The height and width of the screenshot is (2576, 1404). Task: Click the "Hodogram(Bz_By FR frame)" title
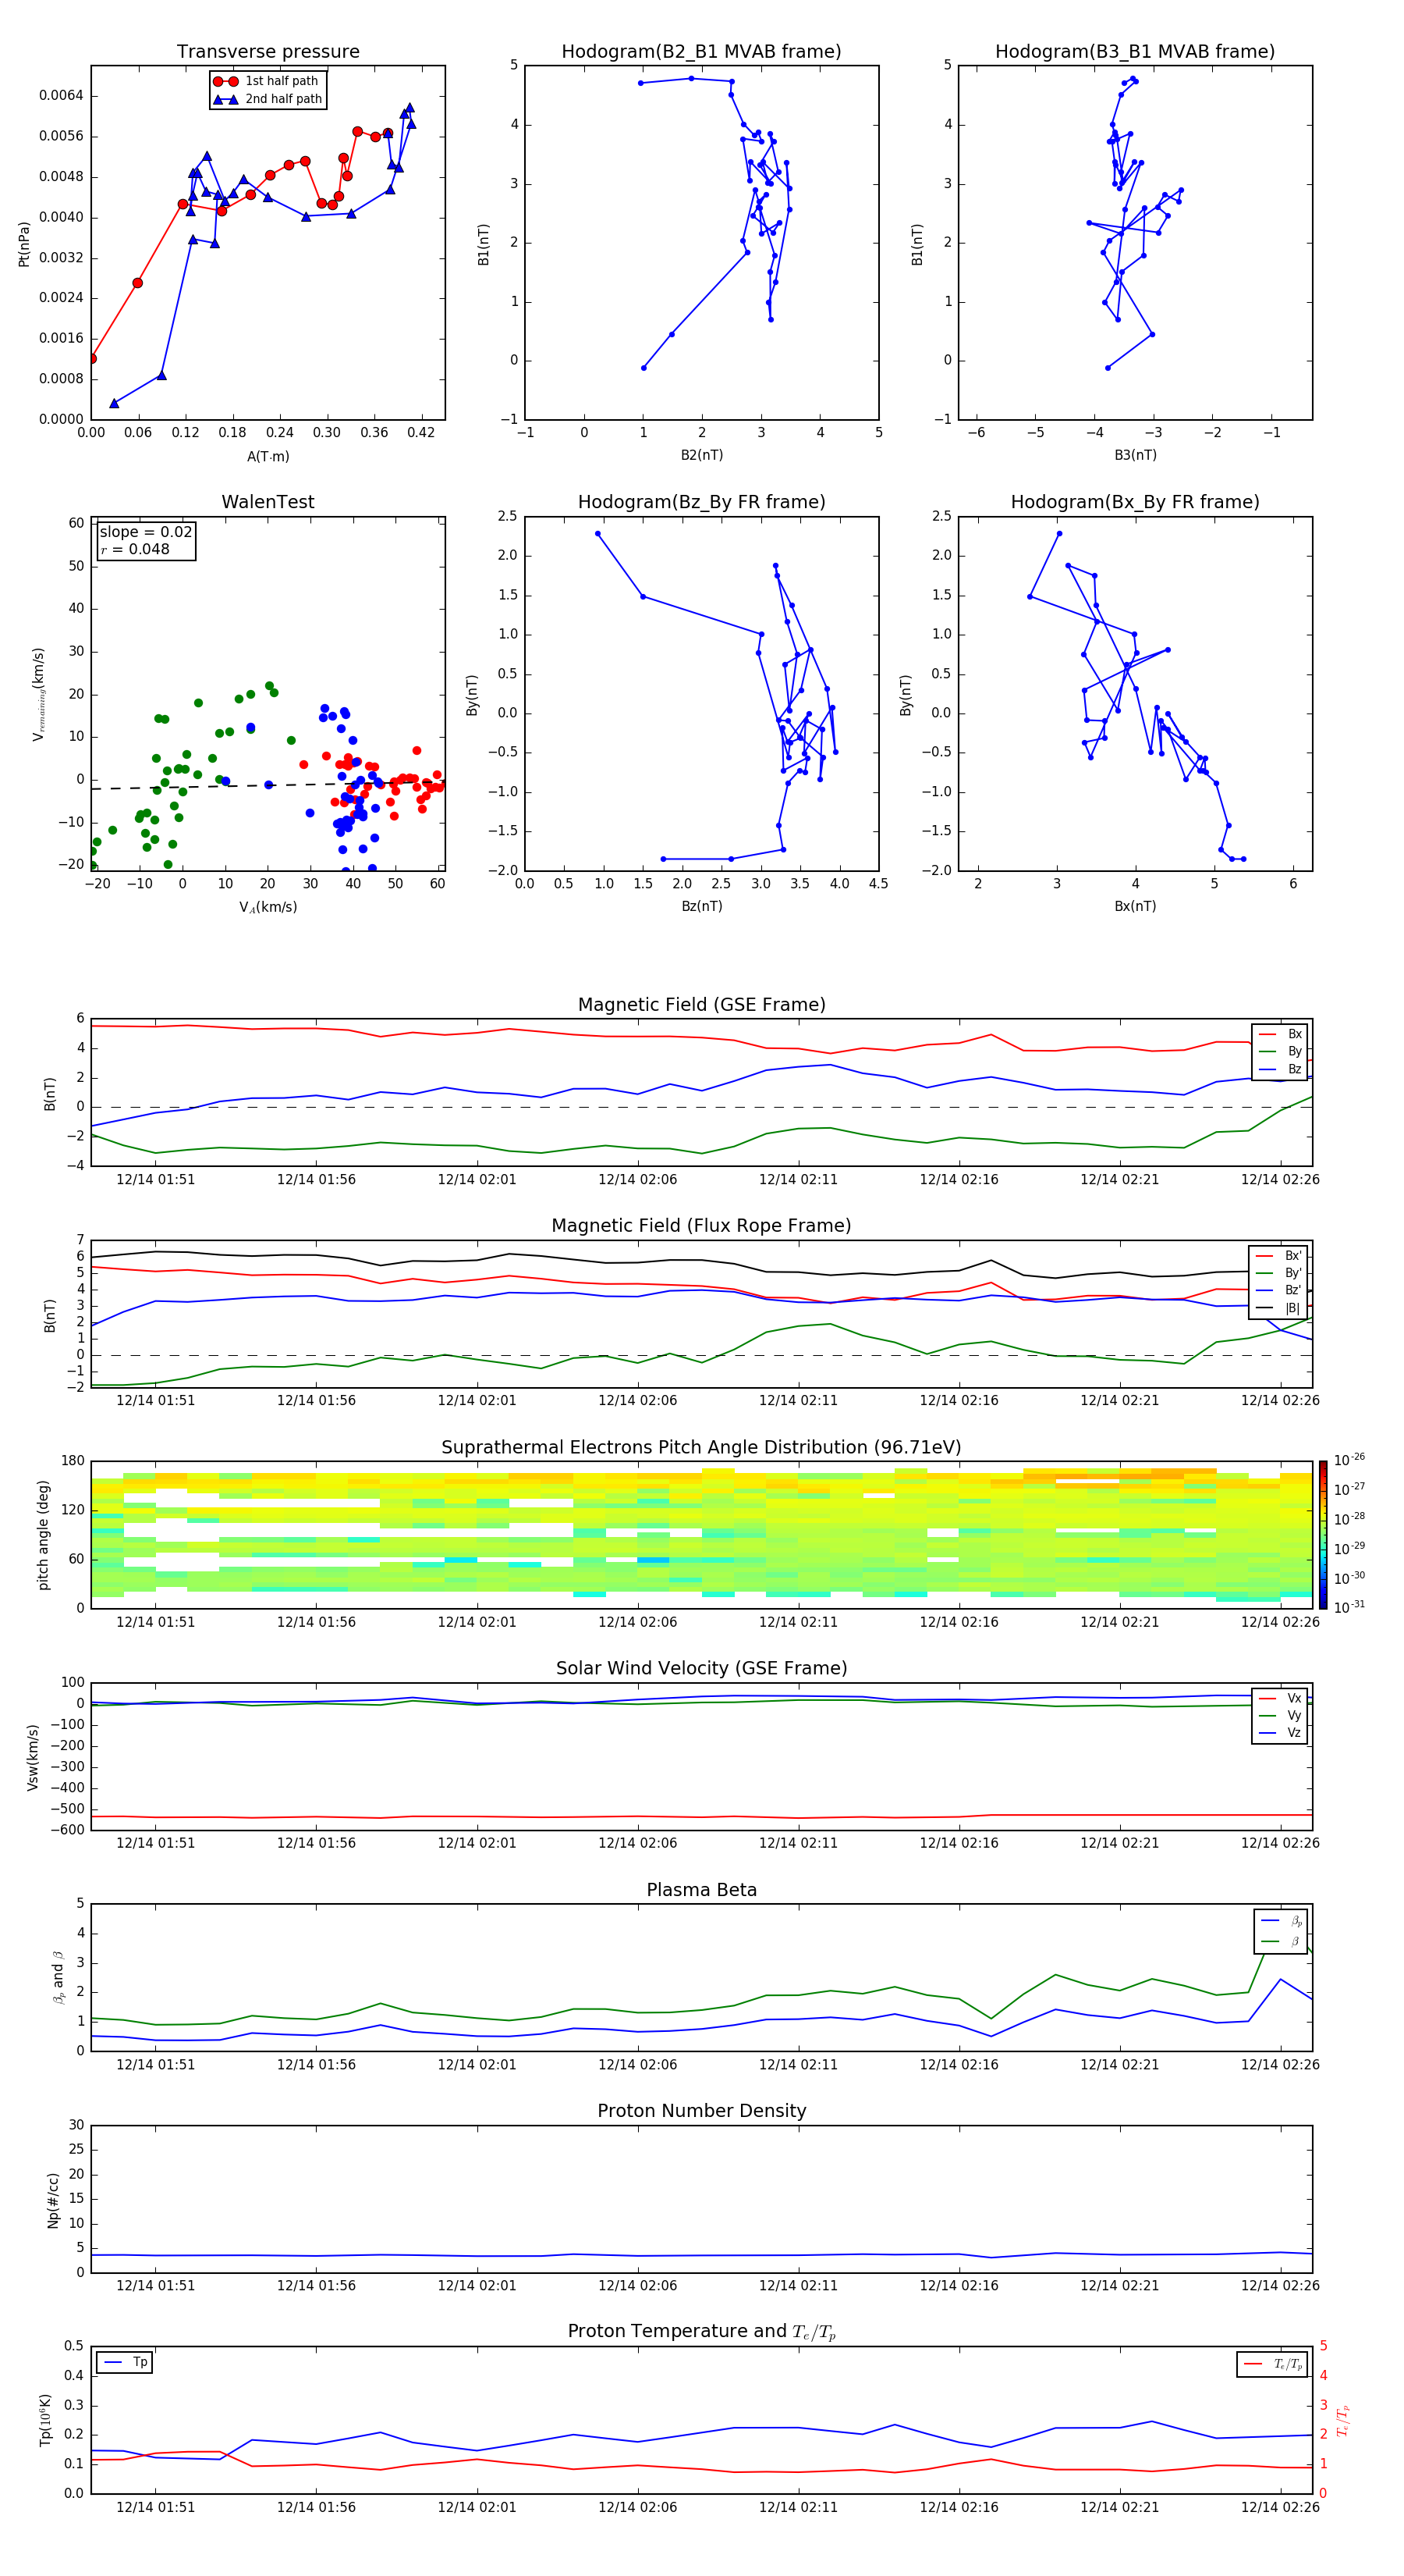point(701,502)
